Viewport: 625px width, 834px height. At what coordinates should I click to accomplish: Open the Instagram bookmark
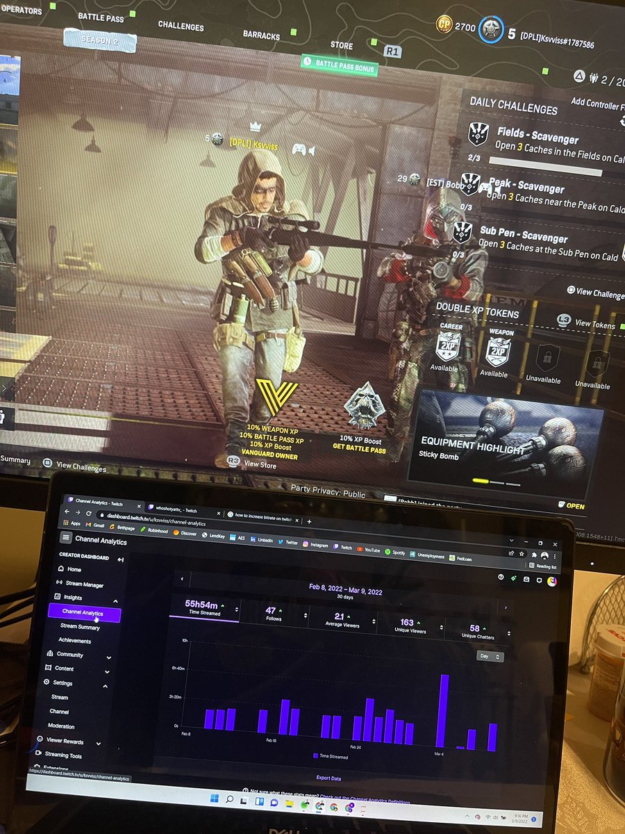pos(317,544)
